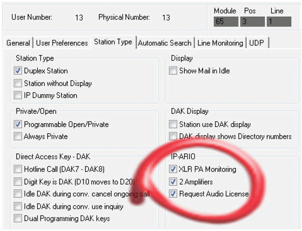Open the General tab
Screen dimensions: 302x231
coord(18,43)
